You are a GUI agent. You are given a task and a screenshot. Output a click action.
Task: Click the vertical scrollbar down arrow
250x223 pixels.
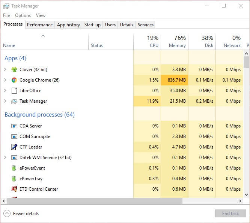pyautogui.click(x=247, y=195)
